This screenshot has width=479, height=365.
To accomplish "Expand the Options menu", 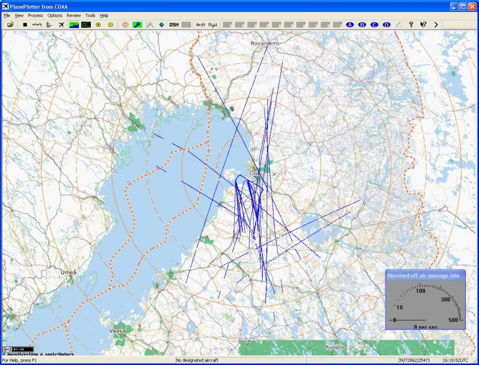I will pyautogui.click(x=54, y=15).
